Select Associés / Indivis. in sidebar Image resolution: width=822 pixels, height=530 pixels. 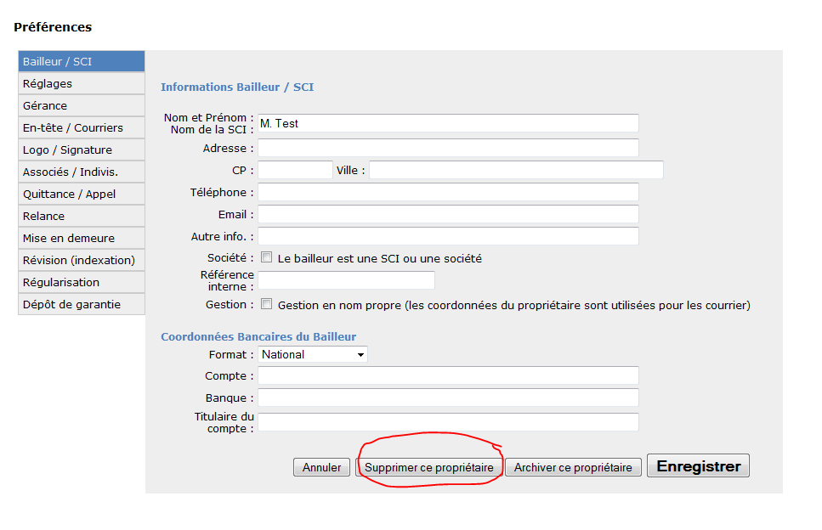pos(82,172)
